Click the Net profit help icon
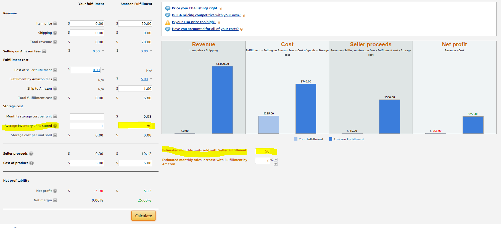Viewport: 504px width, 228px height. pos(55,191)
